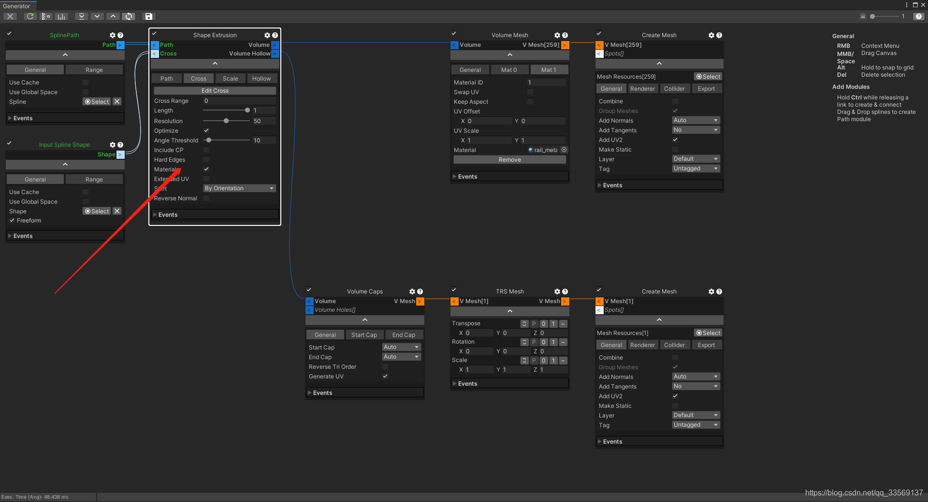Enable the Hard Edges checkbox

tap(206, 159)
